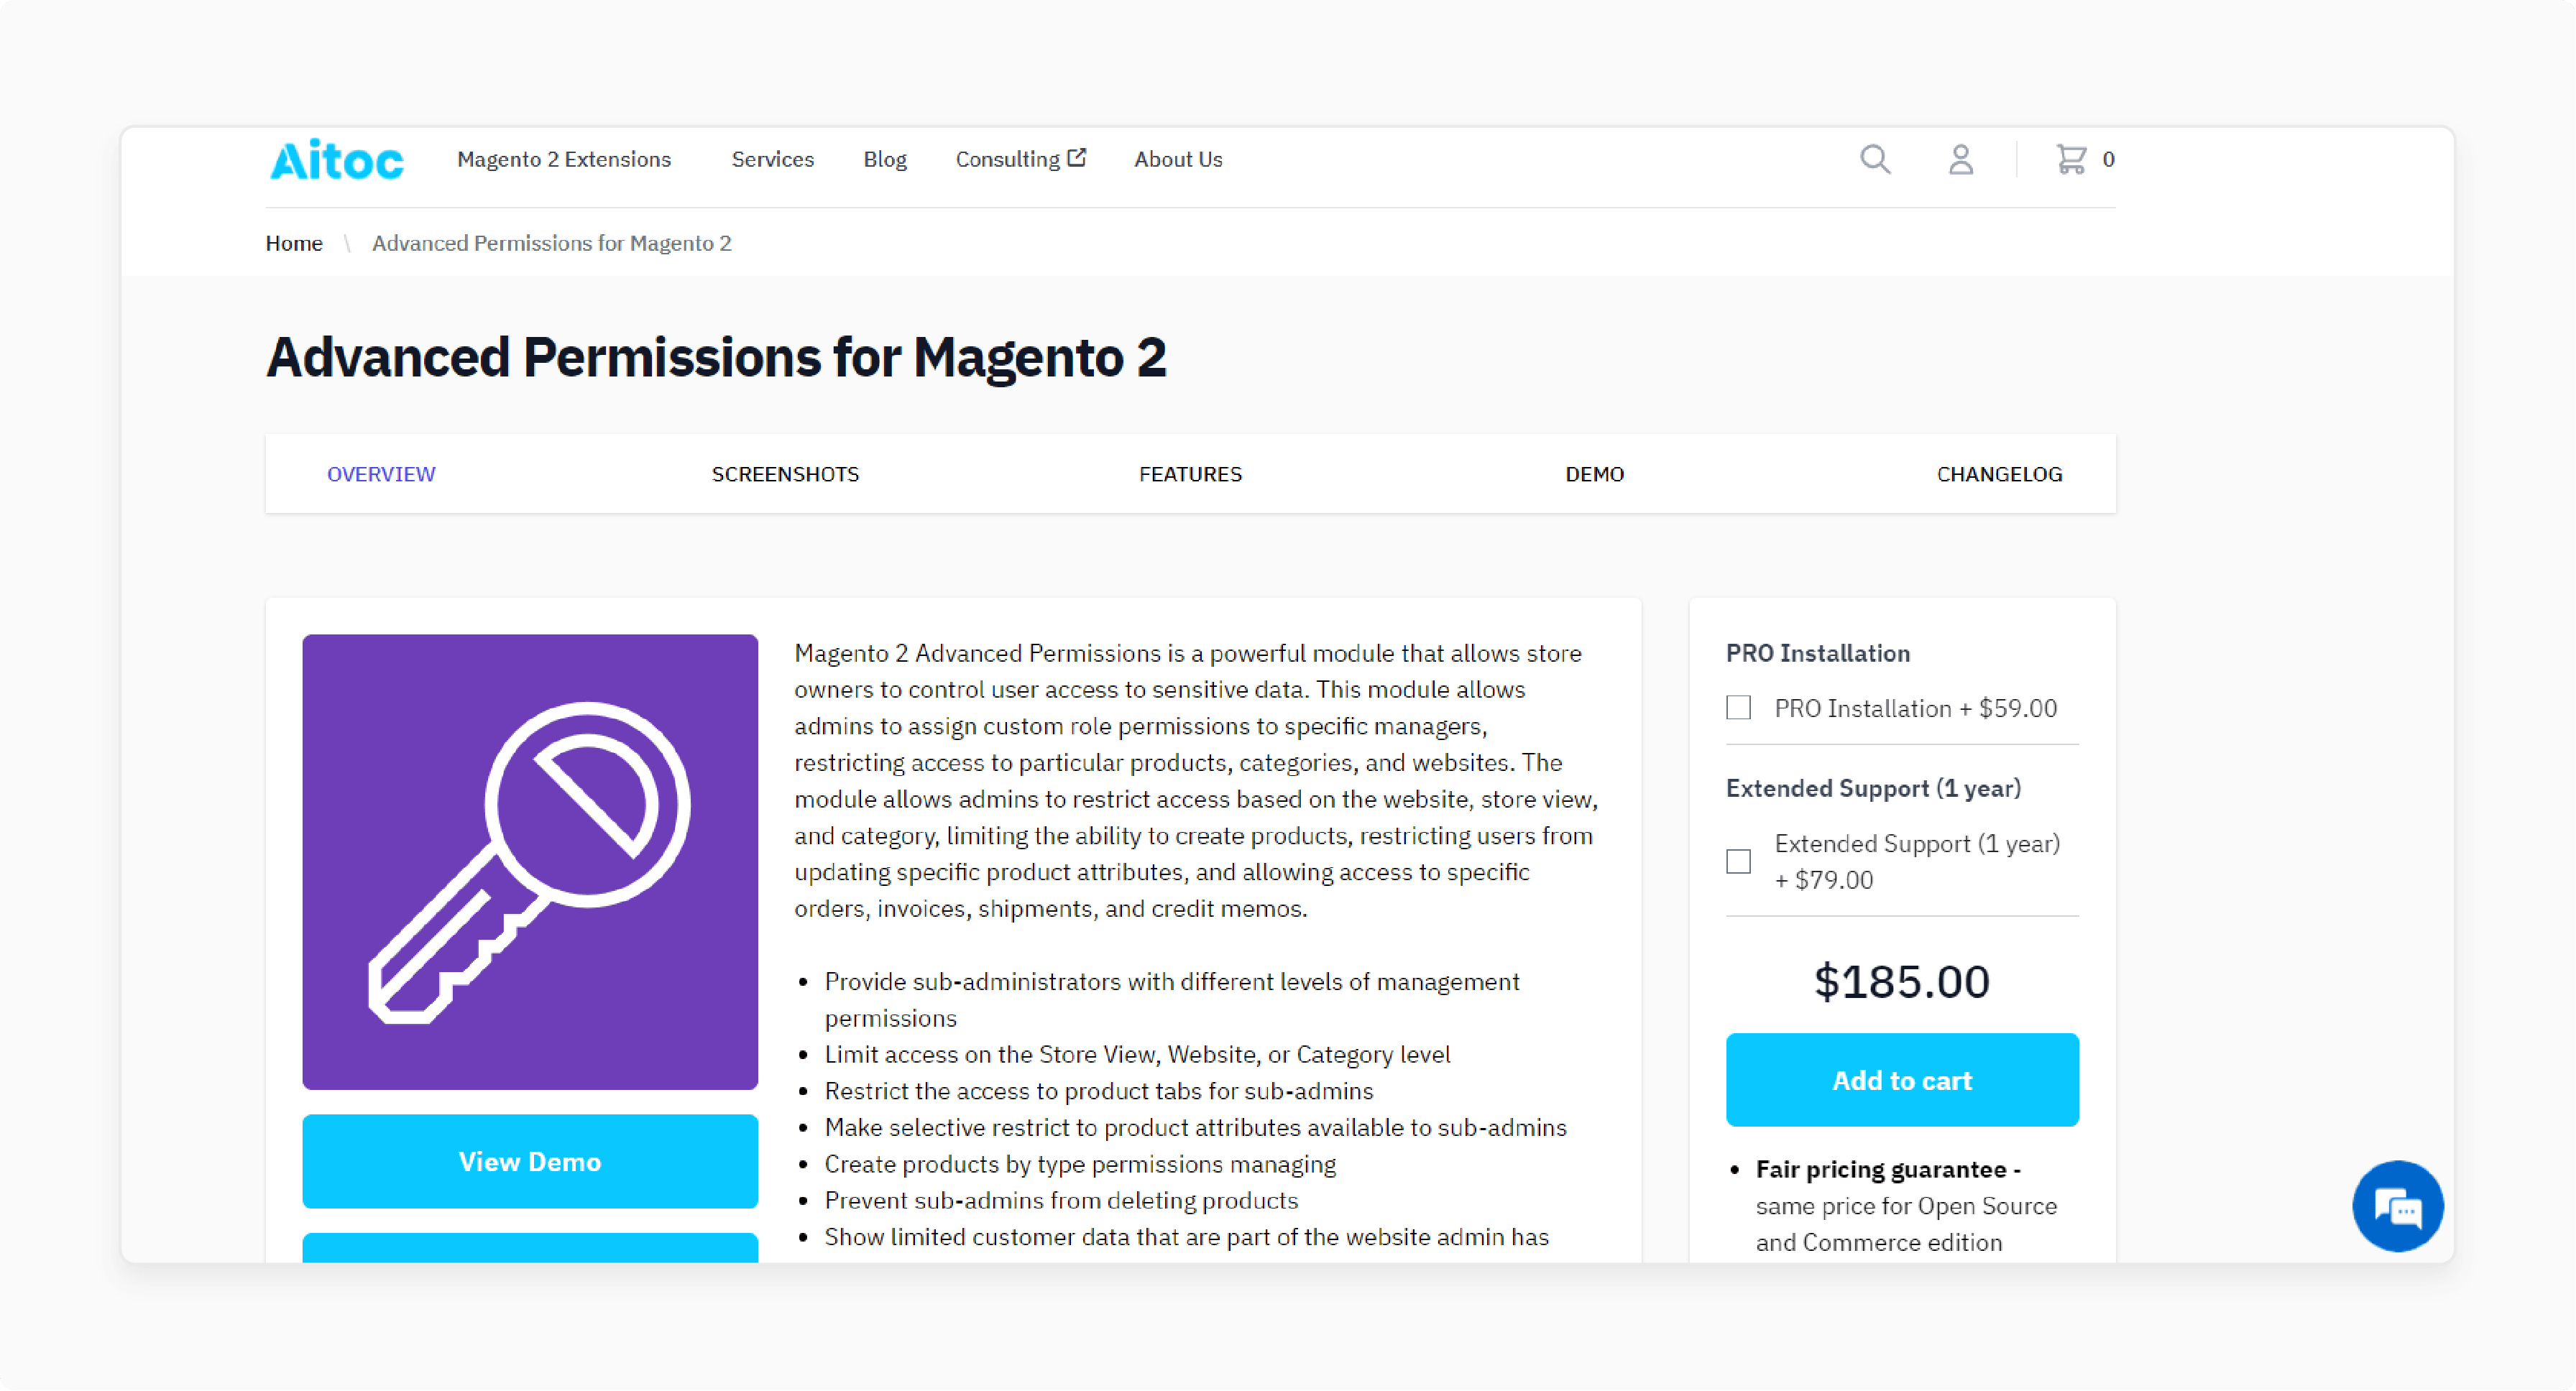Open the search magnifier icon
This screenshot has width=2576, height=1391.
tap(1875, 160)
